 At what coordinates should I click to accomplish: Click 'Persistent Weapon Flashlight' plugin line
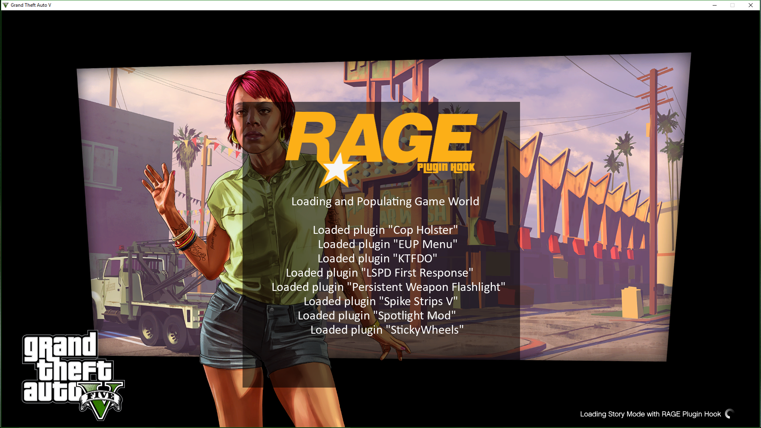coord(388,287)
